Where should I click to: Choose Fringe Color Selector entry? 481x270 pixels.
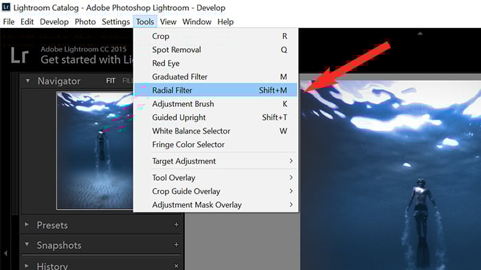tap(216, 145)
